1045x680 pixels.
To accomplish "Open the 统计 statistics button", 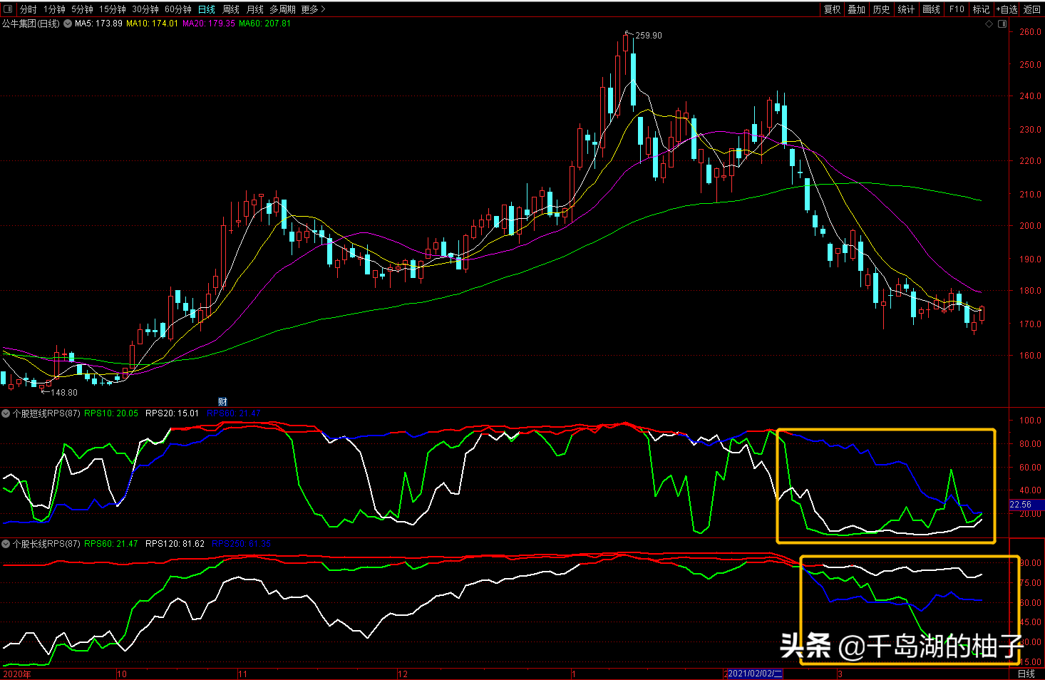I will point(906,9).
